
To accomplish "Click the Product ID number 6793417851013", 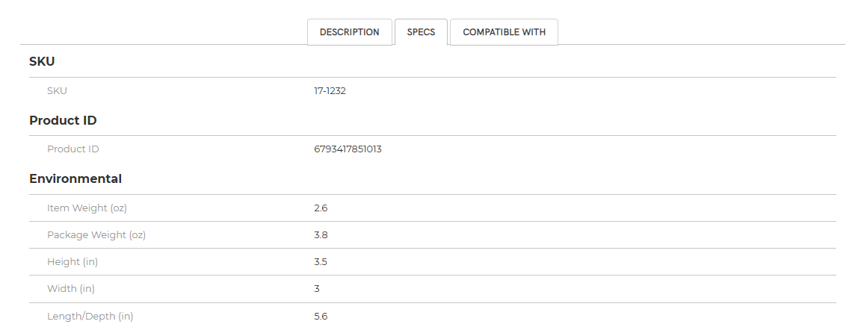I will pyautogui.click(x=348, y=149).
